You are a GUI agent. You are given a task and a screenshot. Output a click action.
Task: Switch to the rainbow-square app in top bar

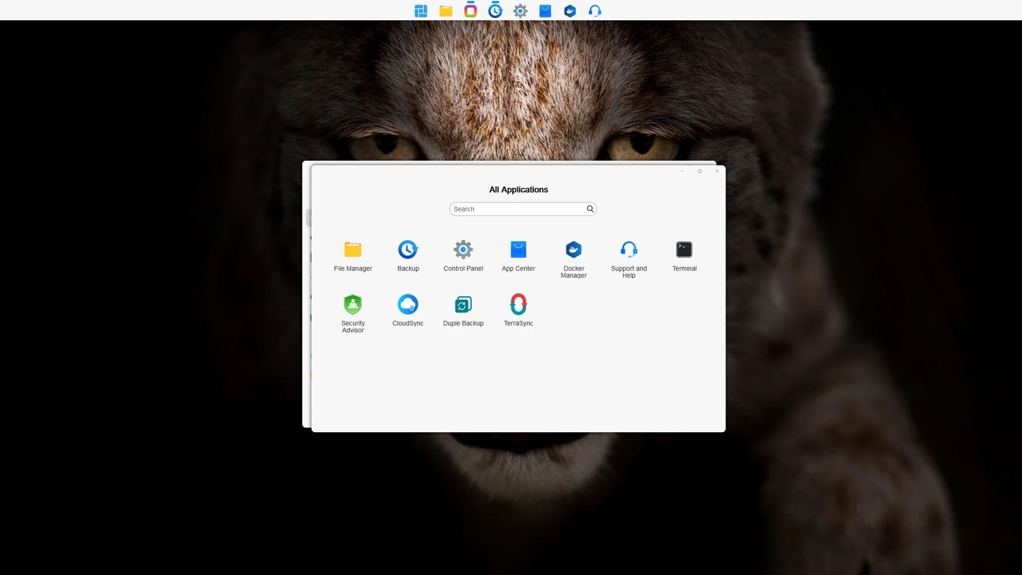tap(471, 11)
